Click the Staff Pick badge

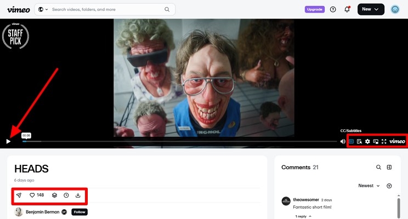click(x=15, y=36)
